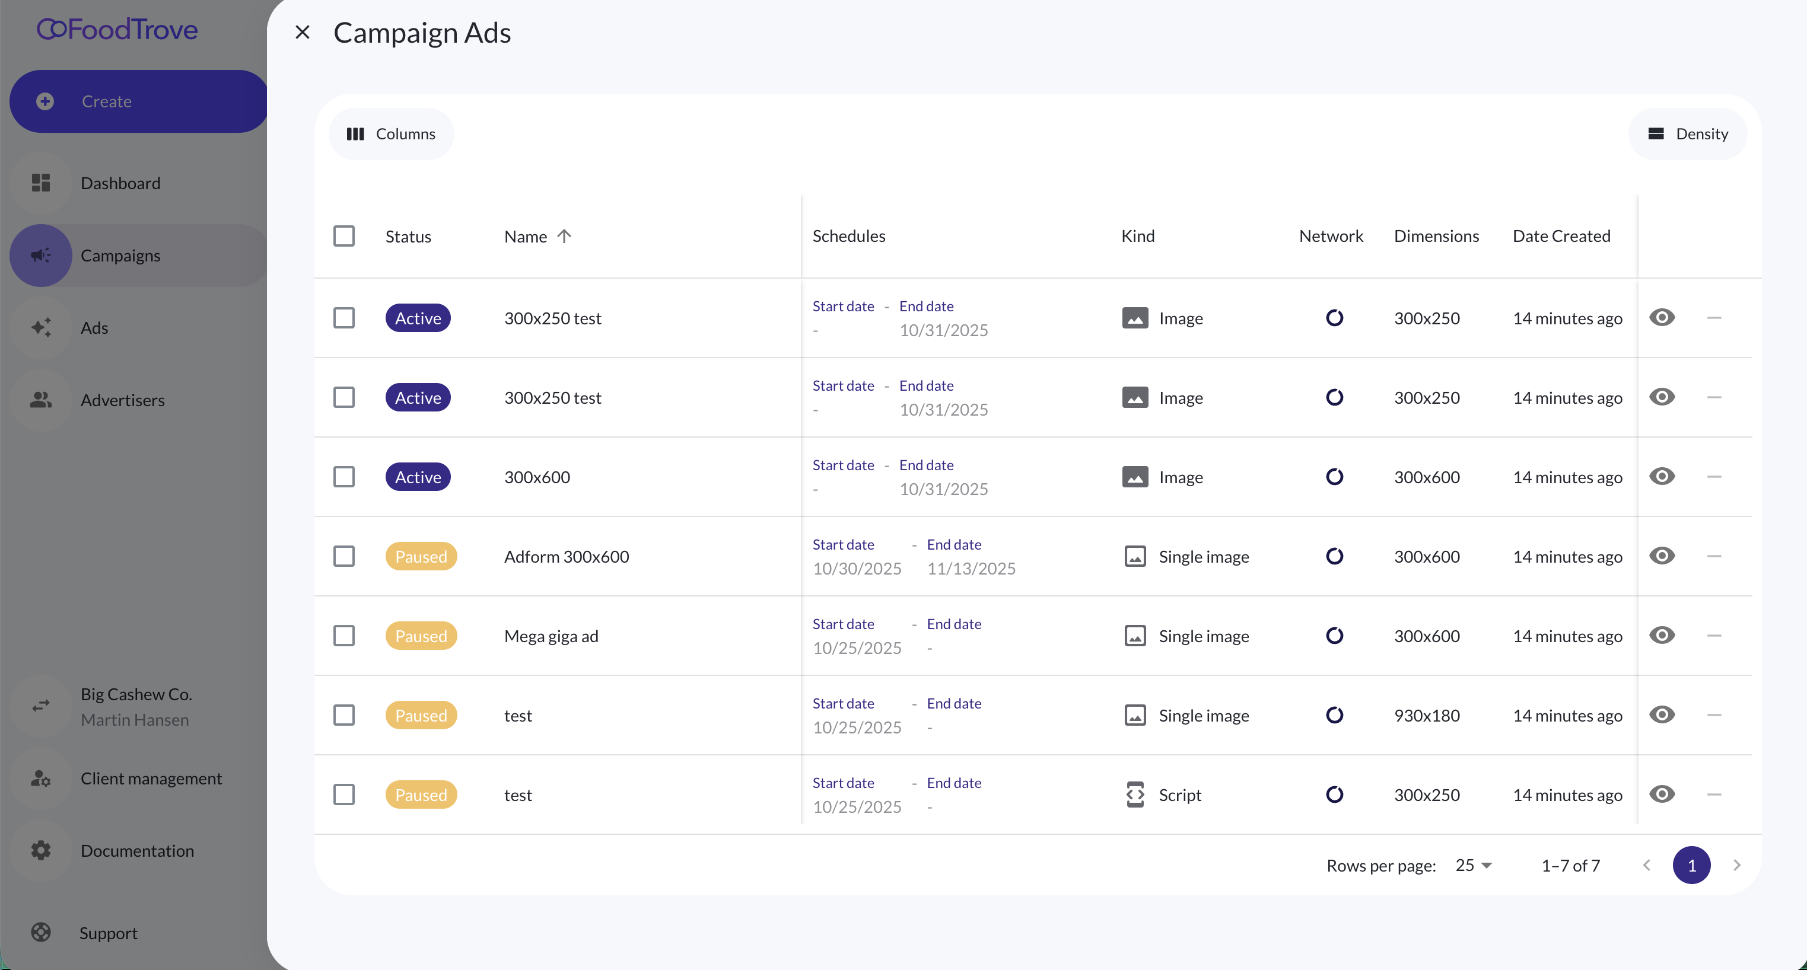Click the Ads sparkle icon in sidebar

click(41, 327)
